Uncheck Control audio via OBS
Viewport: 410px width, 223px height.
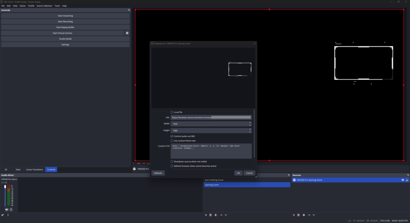(172, 136)
